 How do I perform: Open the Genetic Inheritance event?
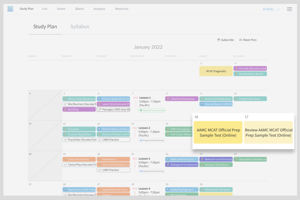(x=216, y=165)
